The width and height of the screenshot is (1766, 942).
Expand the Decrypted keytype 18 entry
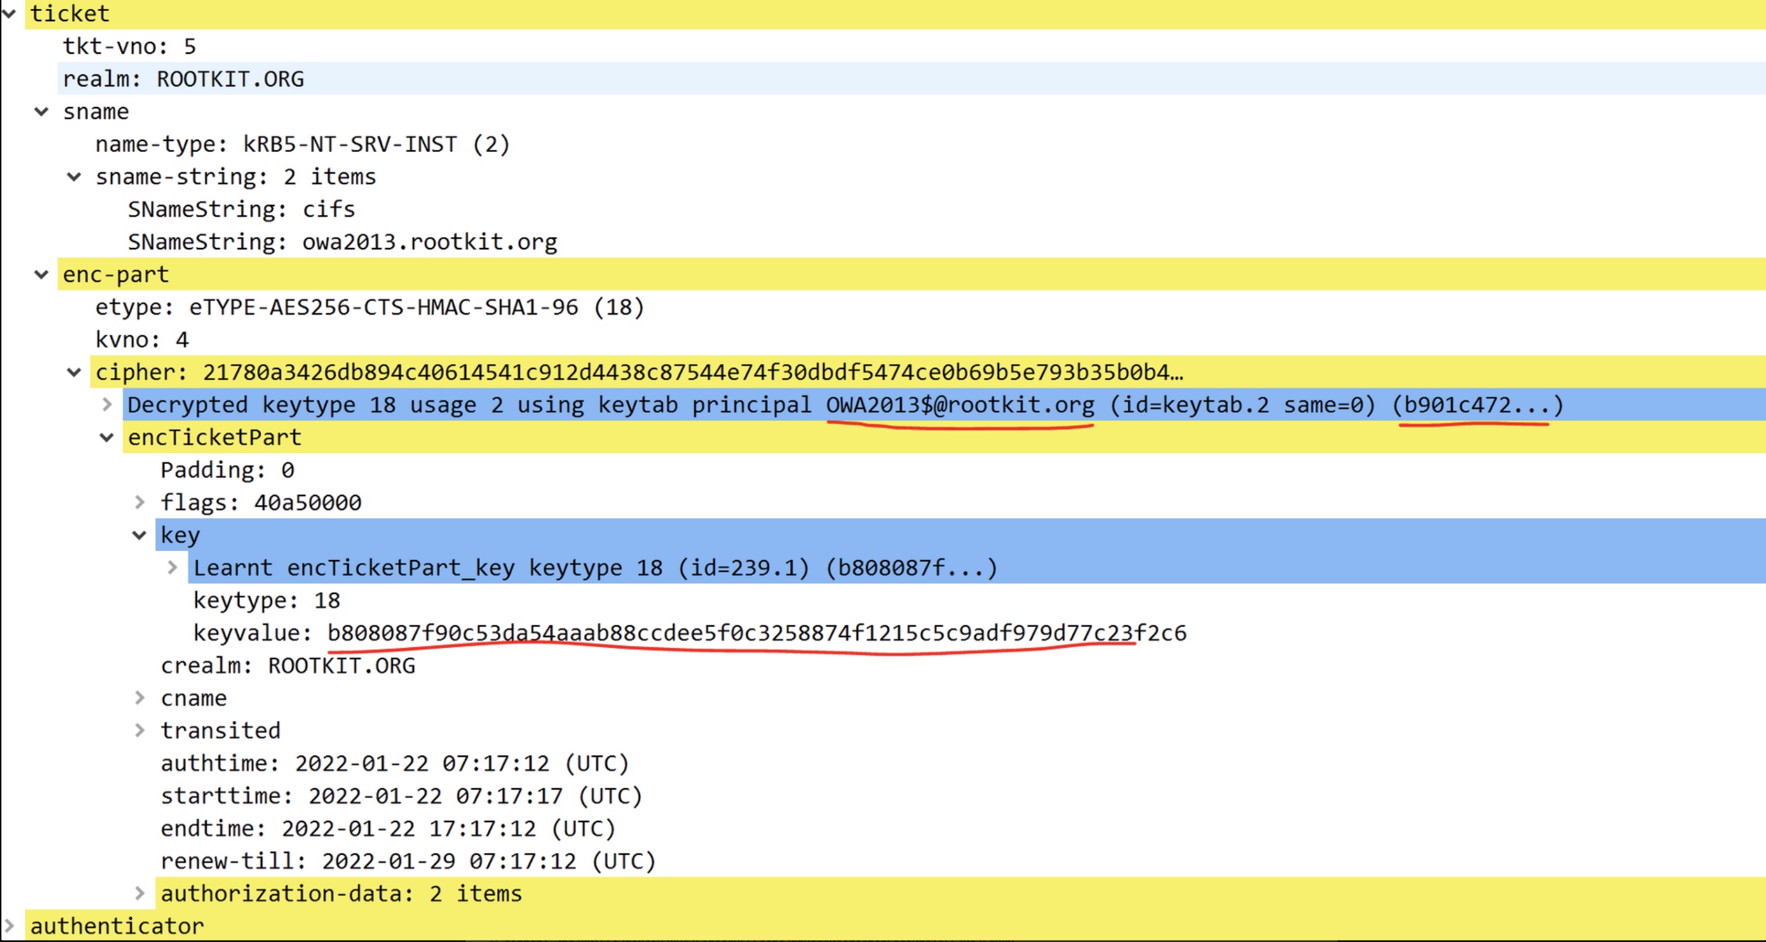(107, 405)
